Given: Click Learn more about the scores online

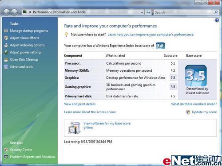Looking at the screenshot, I should click(x=90, y=112).
